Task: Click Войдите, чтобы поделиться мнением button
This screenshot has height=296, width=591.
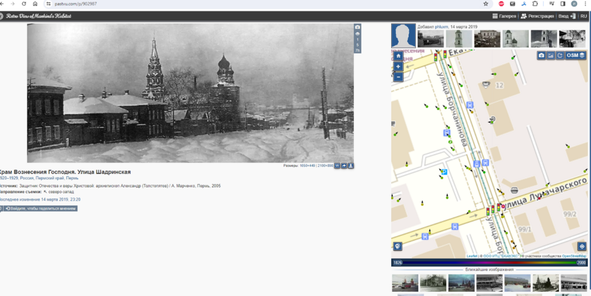Action: tap(41, 208)
